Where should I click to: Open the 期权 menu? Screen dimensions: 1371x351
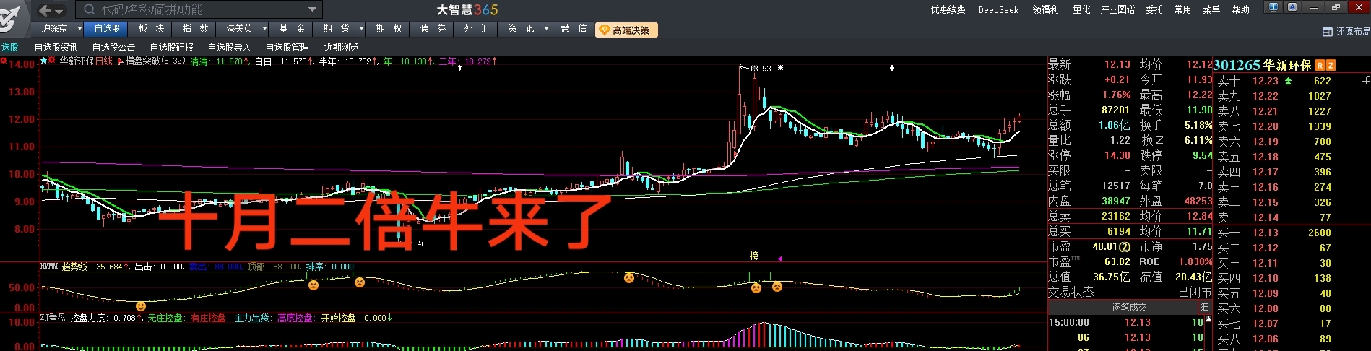point(389,29)
